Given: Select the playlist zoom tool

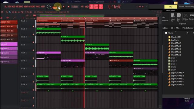Looking at the screenshot, I should click(x=28, y=12).
